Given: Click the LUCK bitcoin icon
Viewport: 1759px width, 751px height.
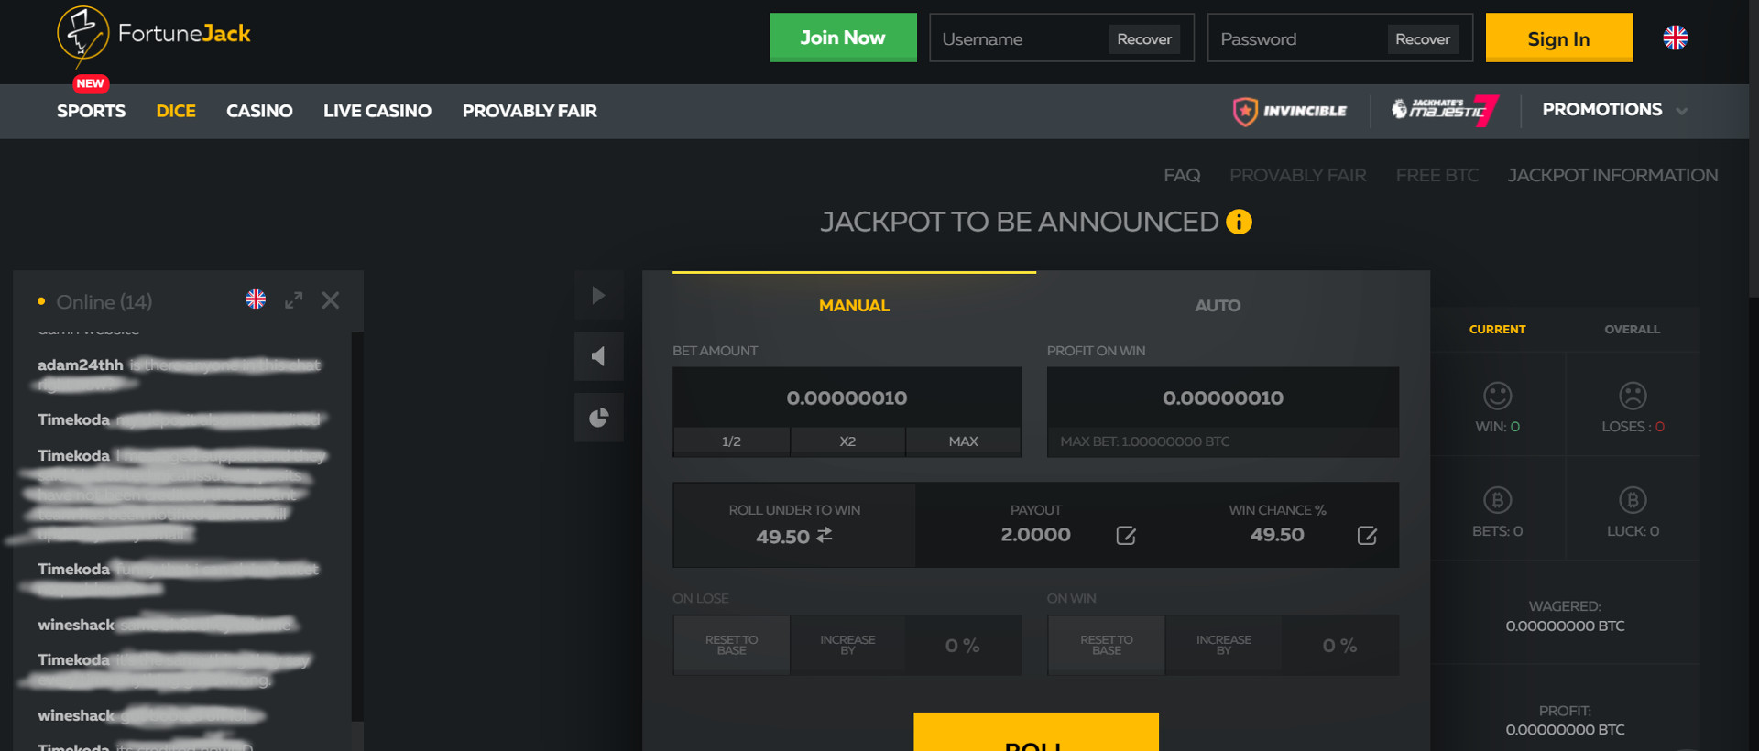Looking at the screenshot, I should tap(1633, 500).
